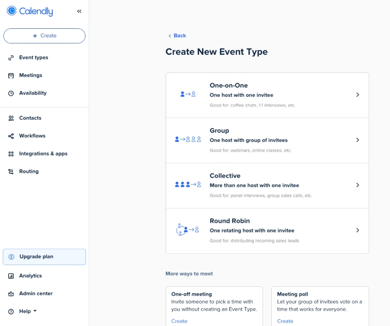Click the Integrations & apps grid icon
The height and width of the screenshot is (326, 390).
(x=11, y=154)
